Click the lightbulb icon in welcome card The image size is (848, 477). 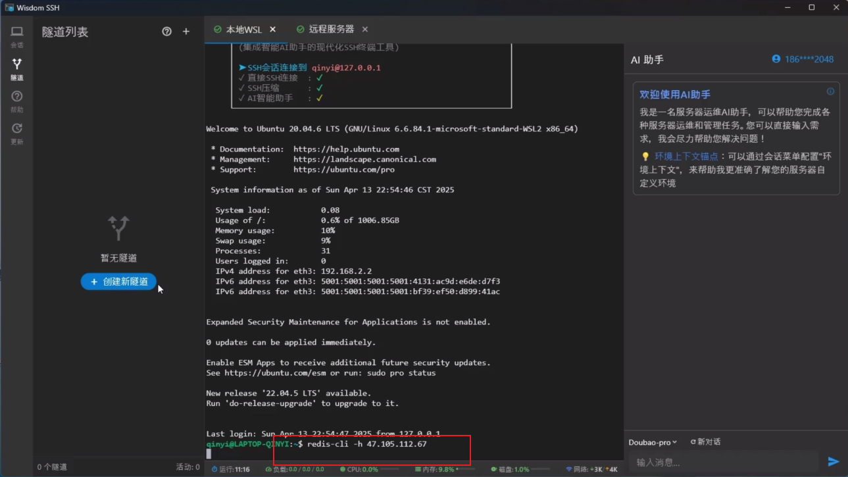645,157
